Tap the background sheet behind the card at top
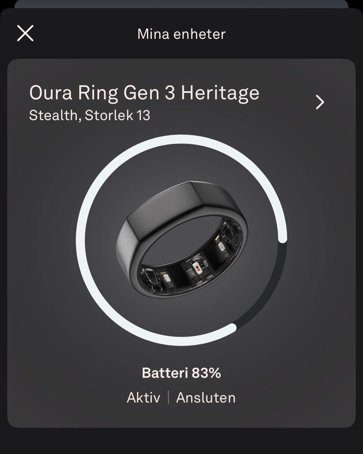This screenshot has width=363, height=454. click(181, 4)
